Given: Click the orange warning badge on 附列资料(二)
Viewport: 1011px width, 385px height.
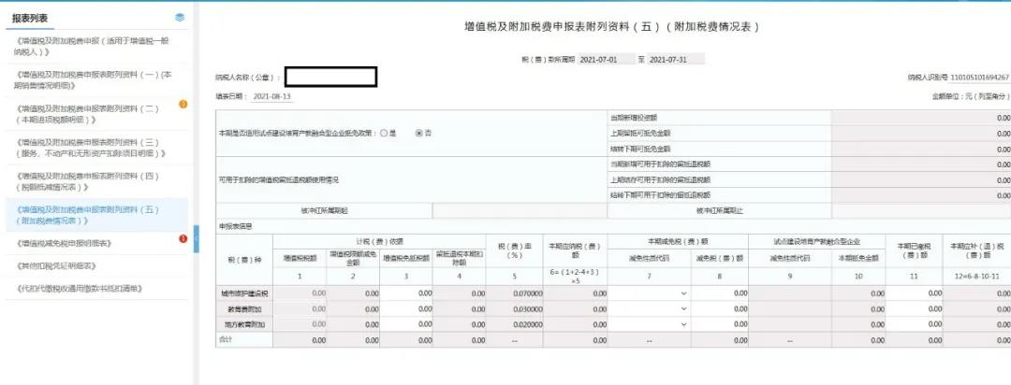Looking at the screenshot, I should point(183,104).
